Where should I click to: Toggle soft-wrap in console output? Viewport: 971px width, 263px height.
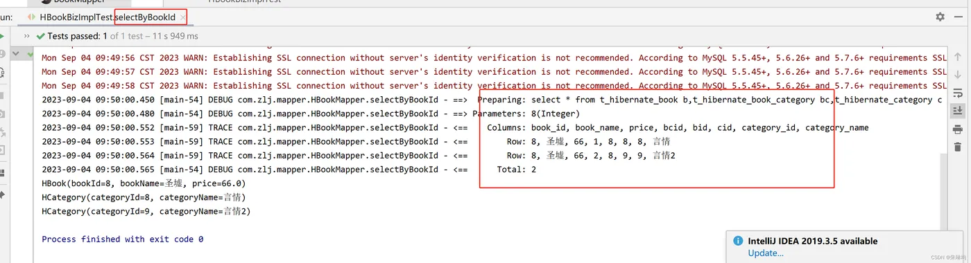[x=958, y=93]
